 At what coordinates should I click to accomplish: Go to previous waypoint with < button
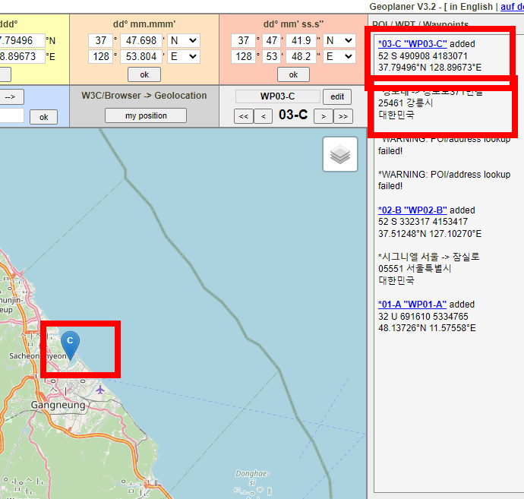(263, 116)
